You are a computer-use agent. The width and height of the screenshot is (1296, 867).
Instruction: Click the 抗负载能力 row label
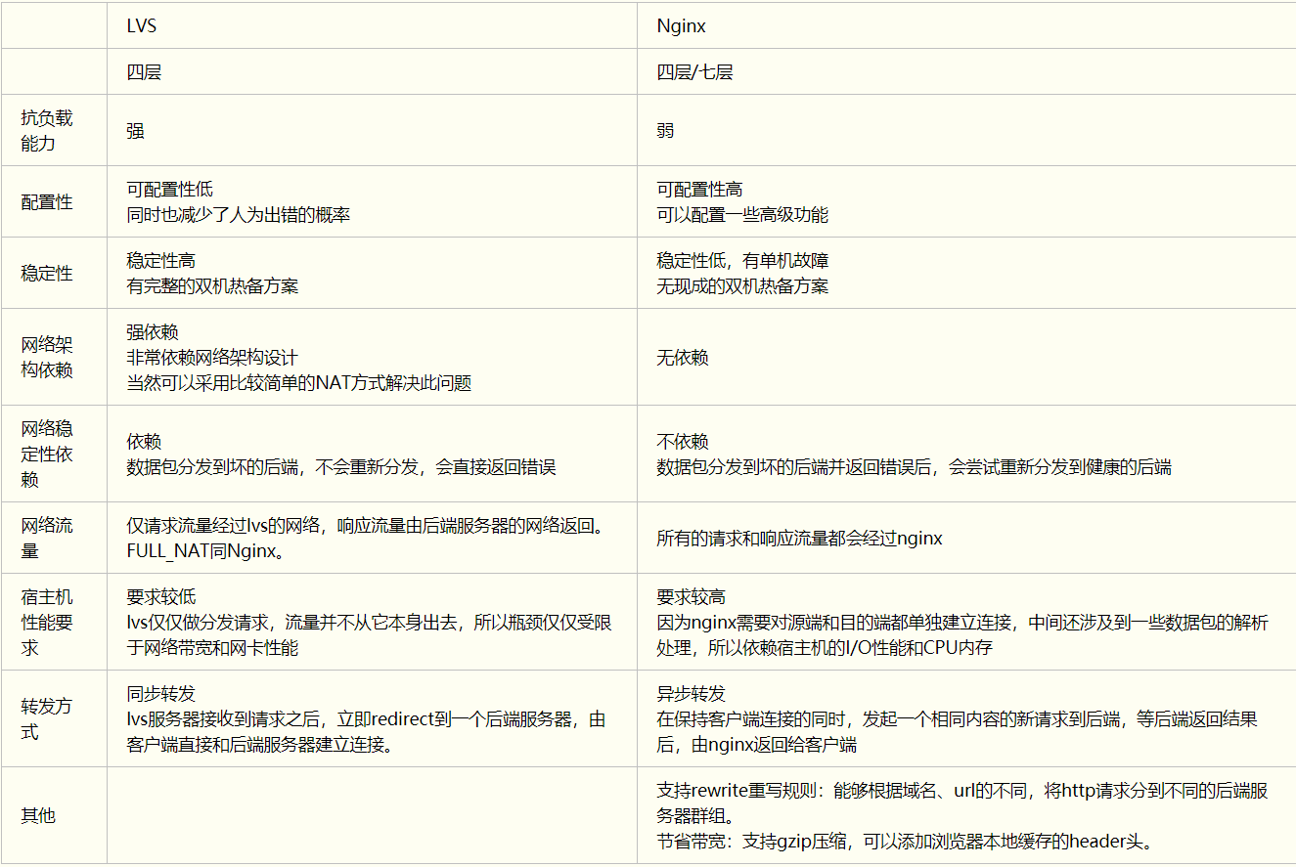click(x=54, y=130)
